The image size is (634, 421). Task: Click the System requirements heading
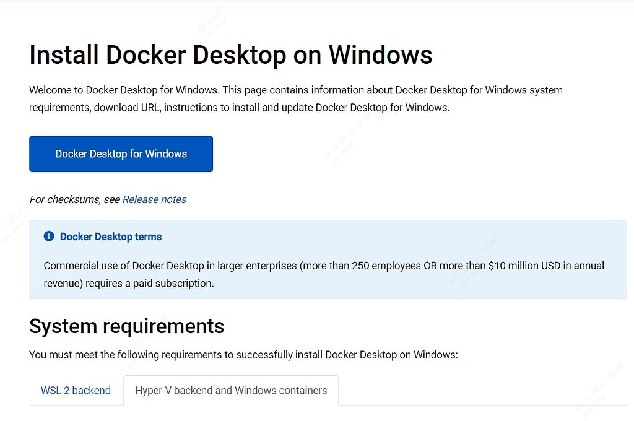126,326
